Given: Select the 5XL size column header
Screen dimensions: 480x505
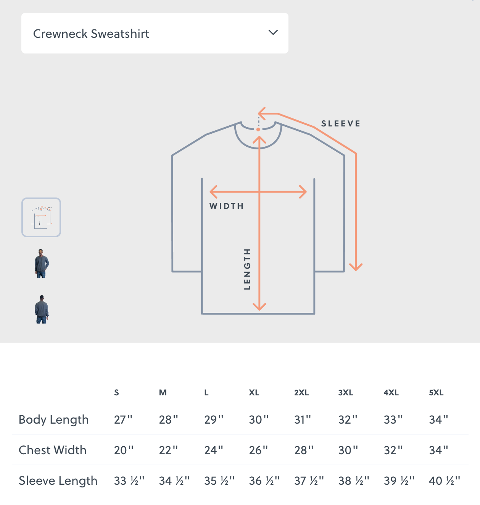Looking at the screenshot, I should tap(436, 393).
